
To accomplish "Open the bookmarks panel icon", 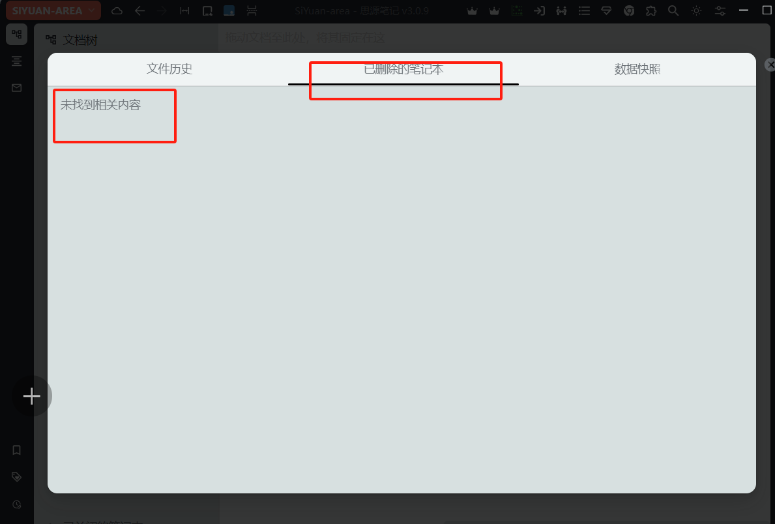I will (17, 450).
